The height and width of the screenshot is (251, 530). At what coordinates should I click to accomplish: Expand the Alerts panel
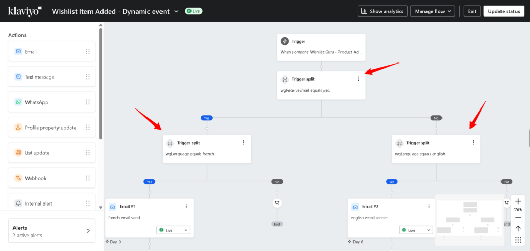(88, 231)
